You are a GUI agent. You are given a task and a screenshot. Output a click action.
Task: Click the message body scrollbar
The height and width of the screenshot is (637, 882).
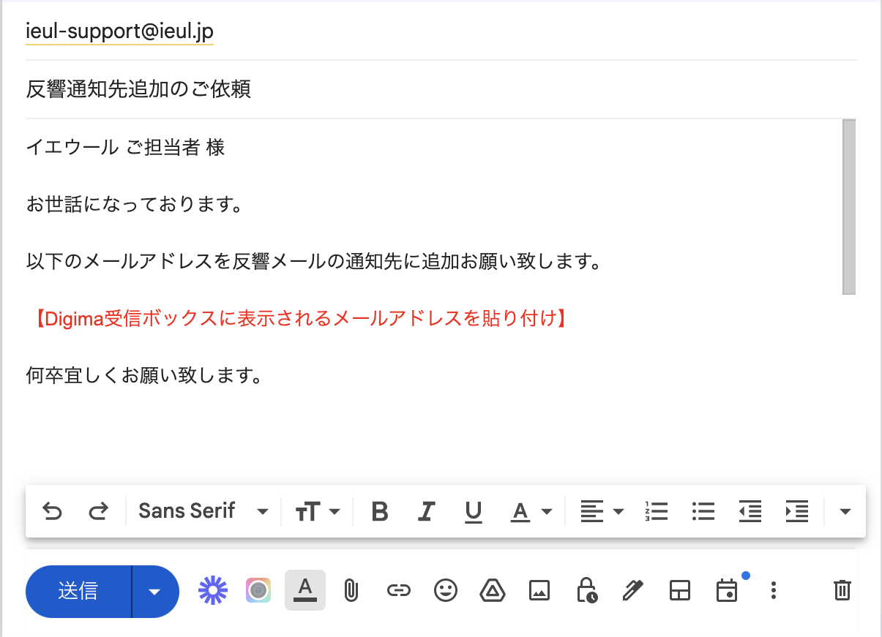point(849,207)
